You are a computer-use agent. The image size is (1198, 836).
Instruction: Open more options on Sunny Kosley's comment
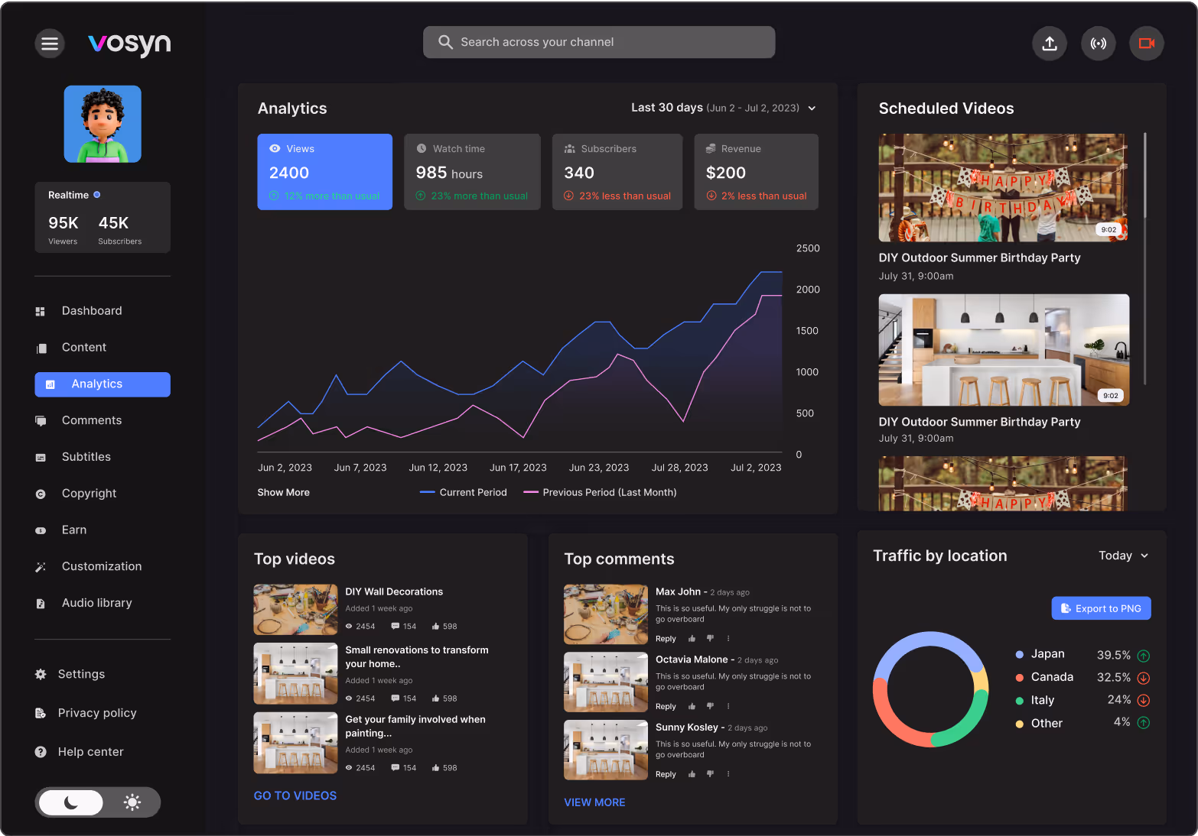pos(728,774)
